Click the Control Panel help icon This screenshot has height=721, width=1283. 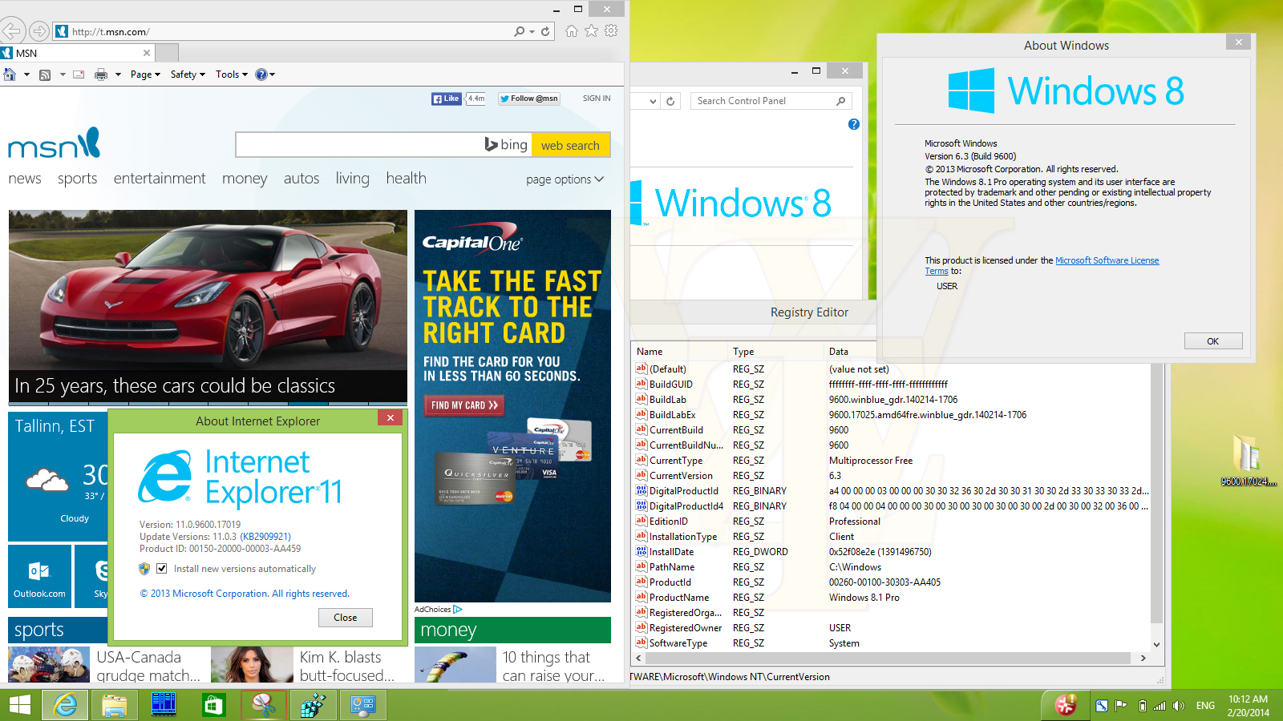pos(854,124)
